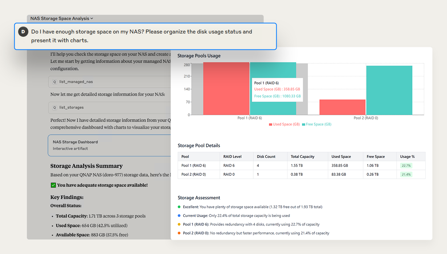This screenshot has width=447, height=254.
Task: Click Pool 2 teal free space bar
Action: (x=389, y=90)
